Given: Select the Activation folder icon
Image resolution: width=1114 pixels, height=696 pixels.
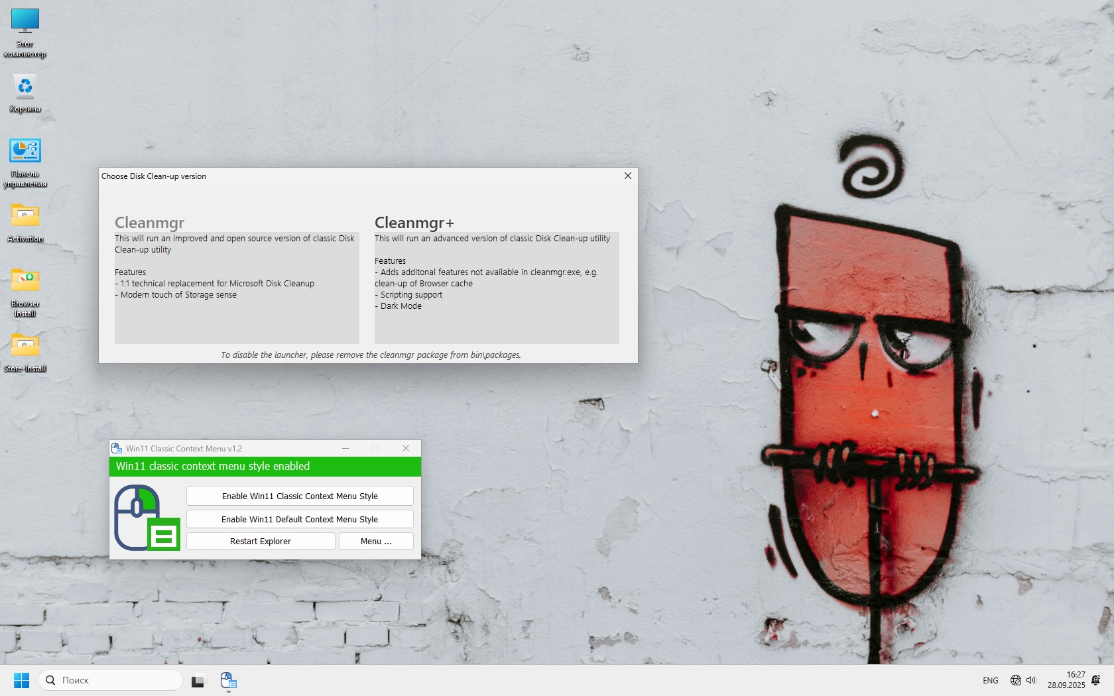Looking at the screenshot, I should [x=25, y=223].
